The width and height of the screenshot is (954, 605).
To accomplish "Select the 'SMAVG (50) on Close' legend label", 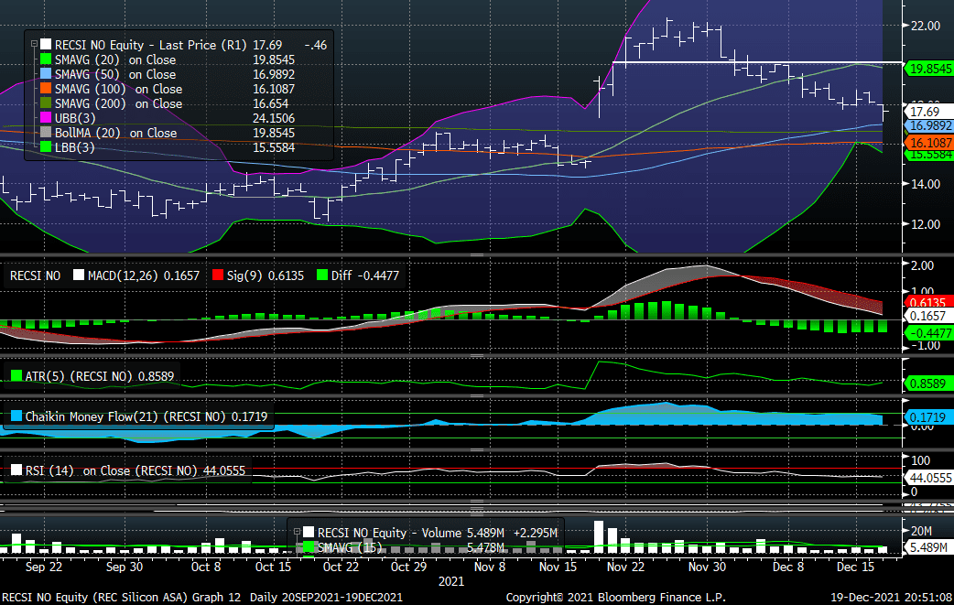I will (x=115, y=74).
